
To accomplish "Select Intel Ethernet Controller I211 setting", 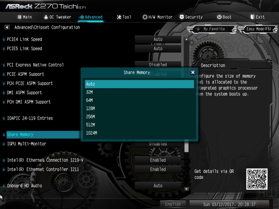I will coord(43,169).
